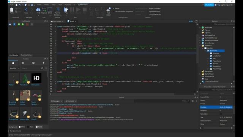Click the Position property row
Image resolution: width=243 pixels, height=137 pixels.
tap(216, 107)
